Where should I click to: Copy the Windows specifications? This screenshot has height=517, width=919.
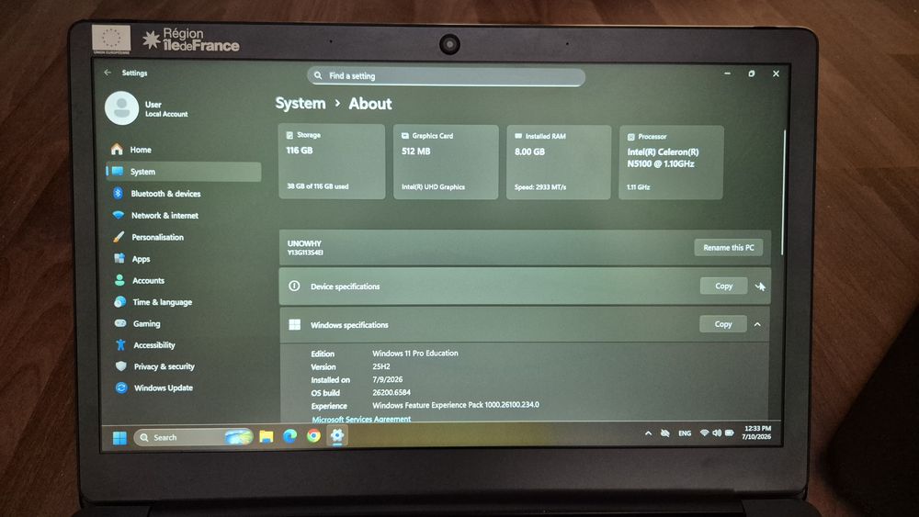723,324
